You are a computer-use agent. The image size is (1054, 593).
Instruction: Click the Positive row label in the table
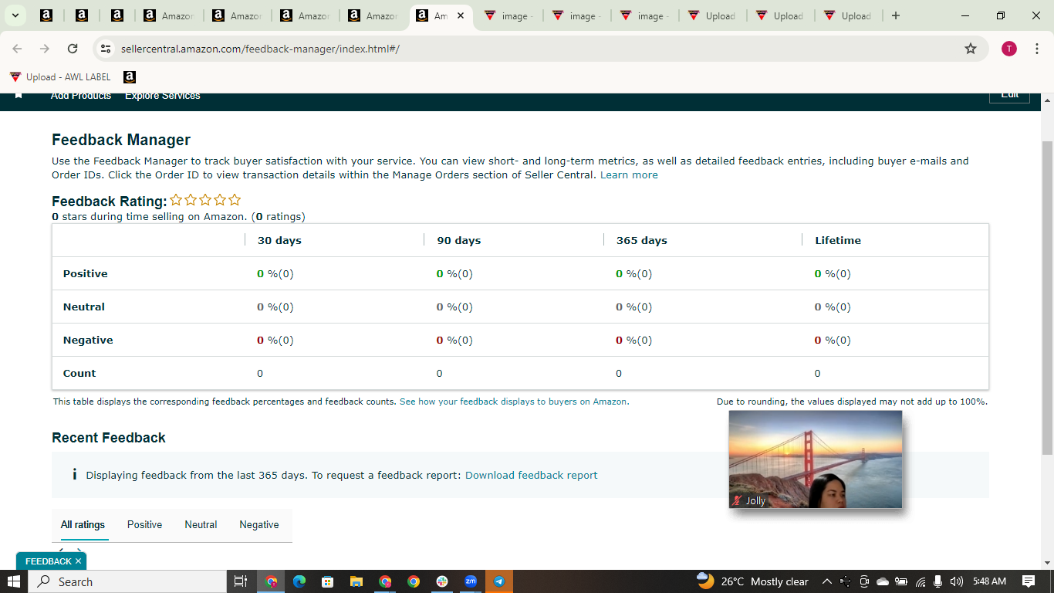86,273
